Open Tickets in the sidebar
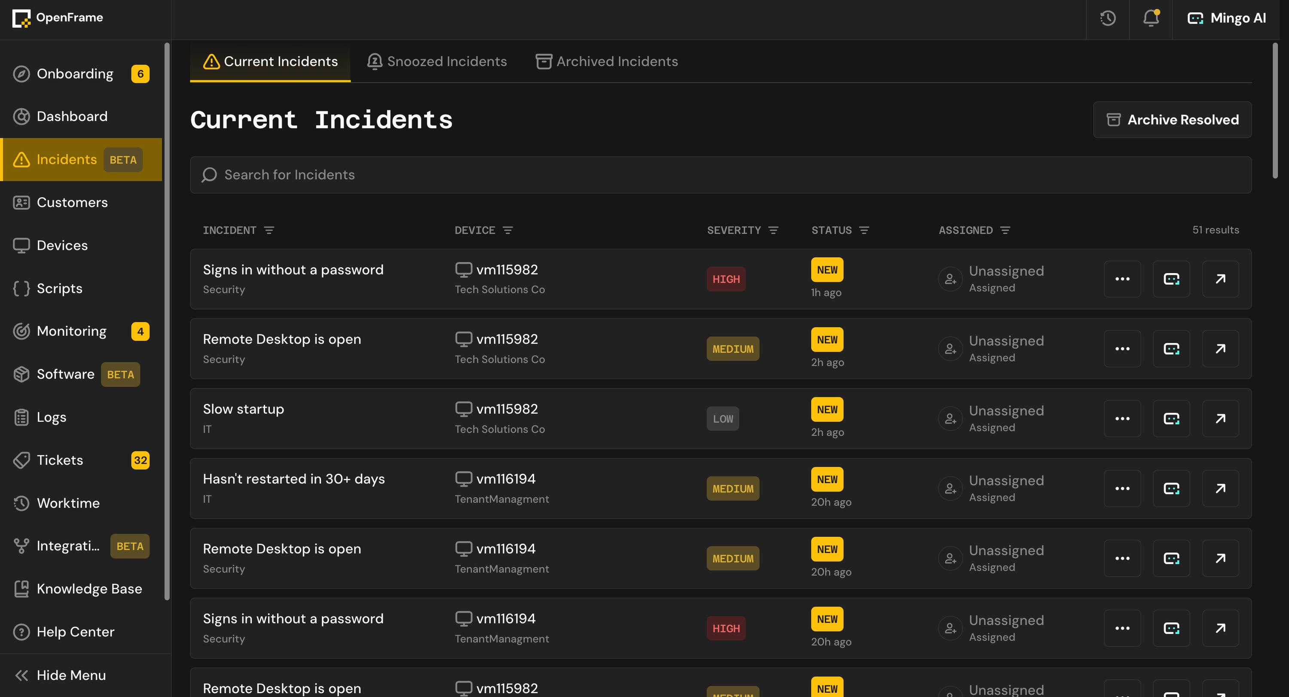 (x=81, y=460)
